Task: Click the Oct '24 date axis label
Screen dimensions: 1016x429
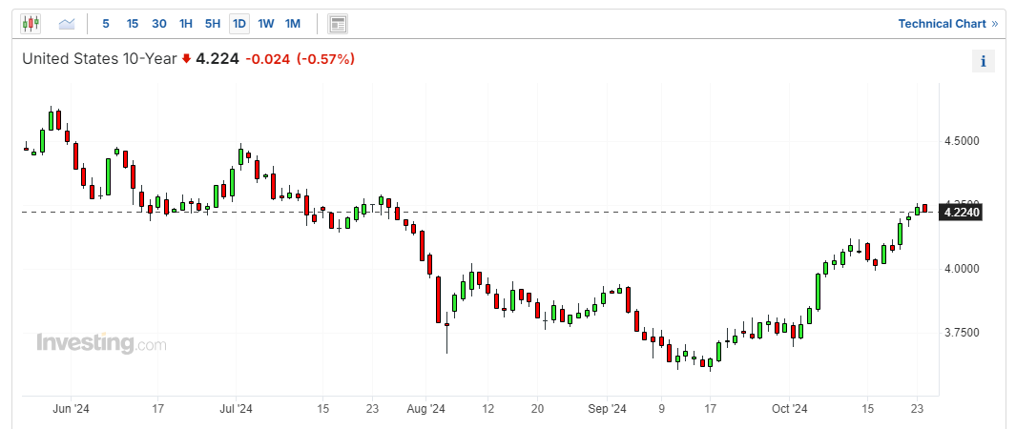Action: tap(789, 409)
